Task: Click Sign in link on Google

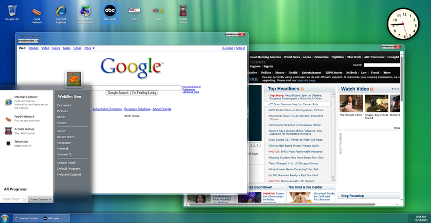Action: pyautogui.click(x=240, y=48)
